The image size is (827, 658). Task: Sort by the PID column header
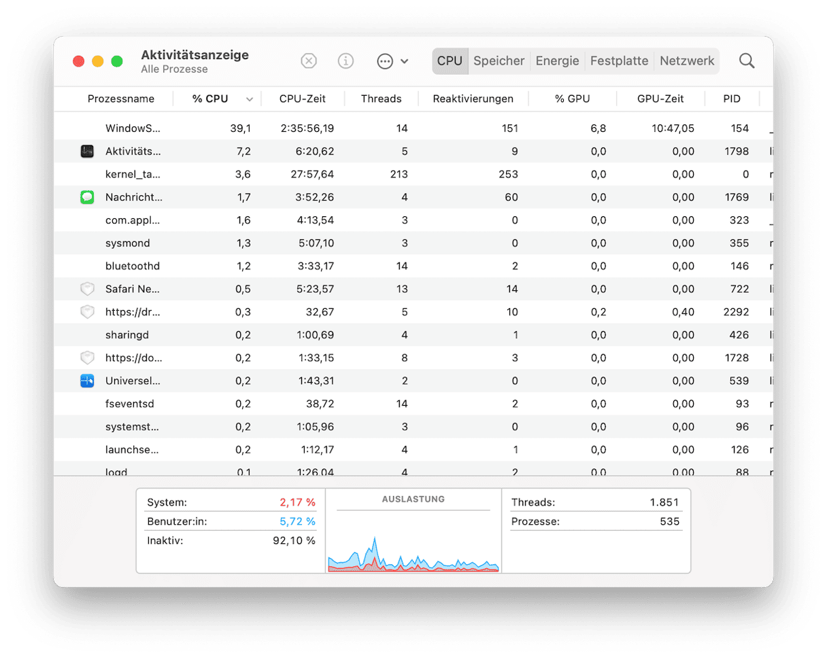[732, 99]
